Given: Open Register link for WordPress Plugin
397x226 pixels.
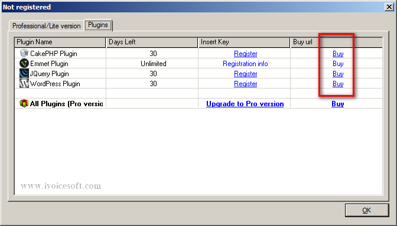Looking at the screenshot, I should point(245,84).
